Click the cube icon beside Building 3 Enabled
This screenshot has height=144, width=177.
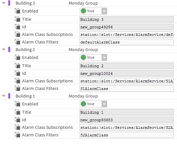coord(17,11)
